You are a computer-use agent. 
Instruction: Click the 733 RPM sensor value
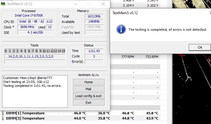pyautogui.click(x=152, y=57)
